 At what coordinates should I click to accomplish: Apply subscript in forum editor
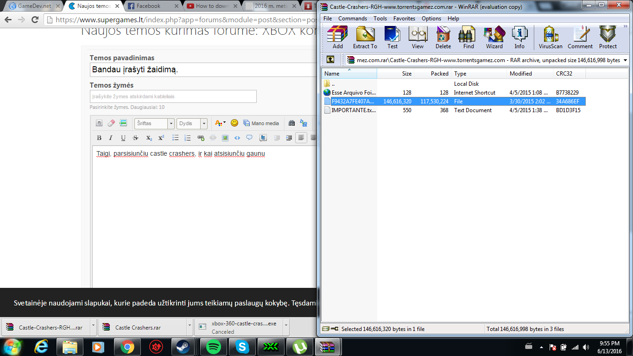149,138
